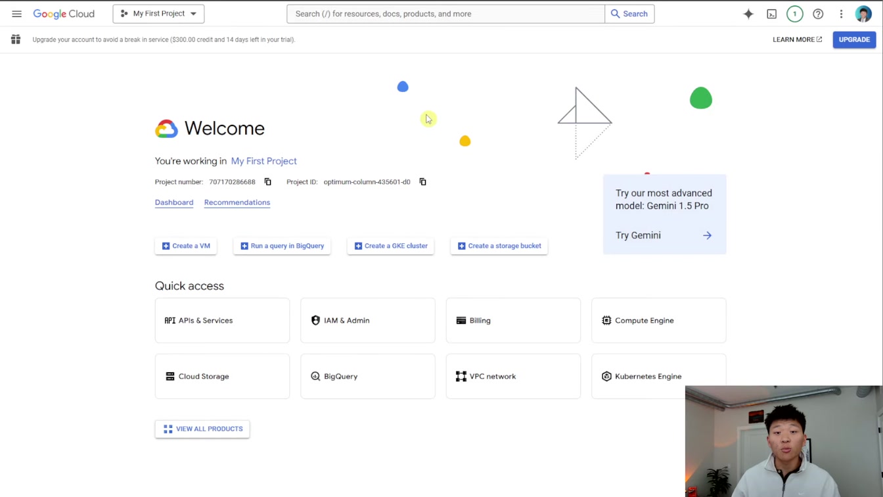Open the APIs & Services card
The width and height of the screenshot is (883, 497).
pyautogui.click(x=222, y=321)
